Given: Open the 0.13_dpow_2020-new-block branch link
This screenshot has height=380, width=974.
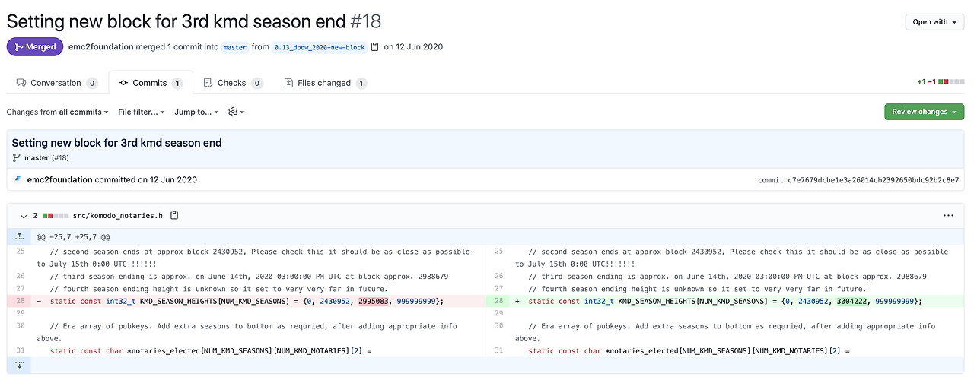Looking at the screenshot, I should pos(320,47).
